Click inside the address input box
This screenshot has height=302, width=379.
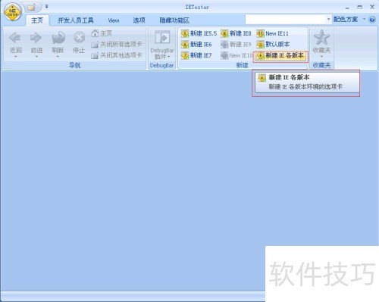(x=285, y=20)
